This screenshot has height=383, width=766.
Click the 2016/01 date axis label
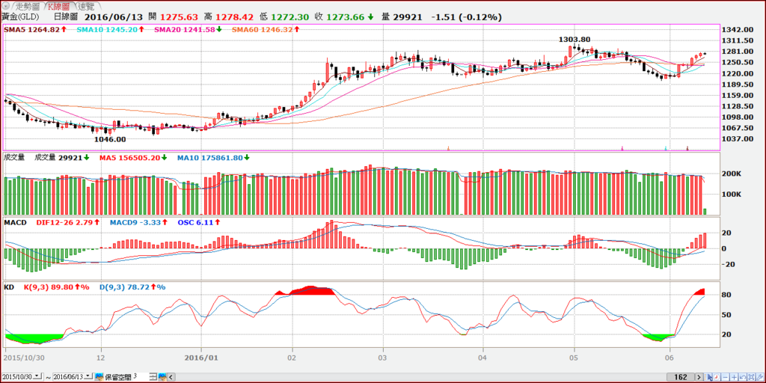tap(202, 357)
